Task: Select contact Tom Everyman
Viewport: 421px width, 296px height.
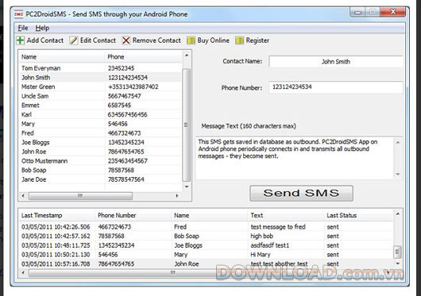Action: 101,68
